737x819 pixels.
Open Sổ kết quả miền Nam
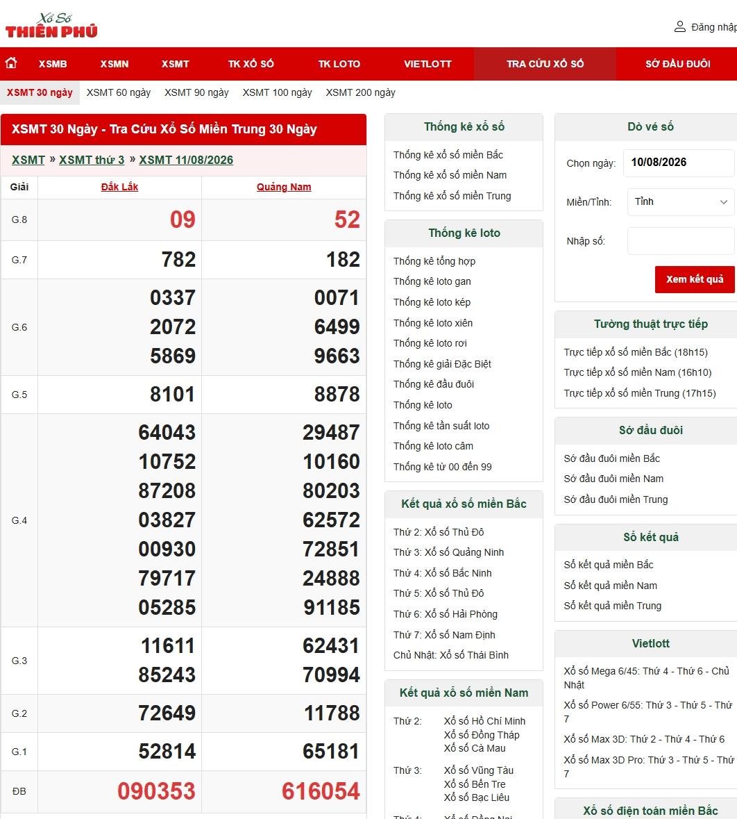[x=610, y=586]
